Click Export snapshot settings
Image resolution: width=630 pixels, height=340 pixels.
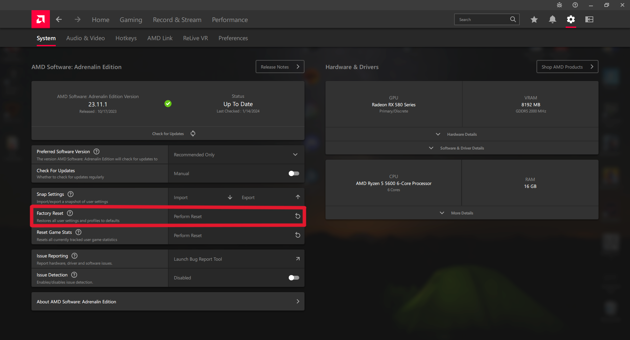point(248,197)
